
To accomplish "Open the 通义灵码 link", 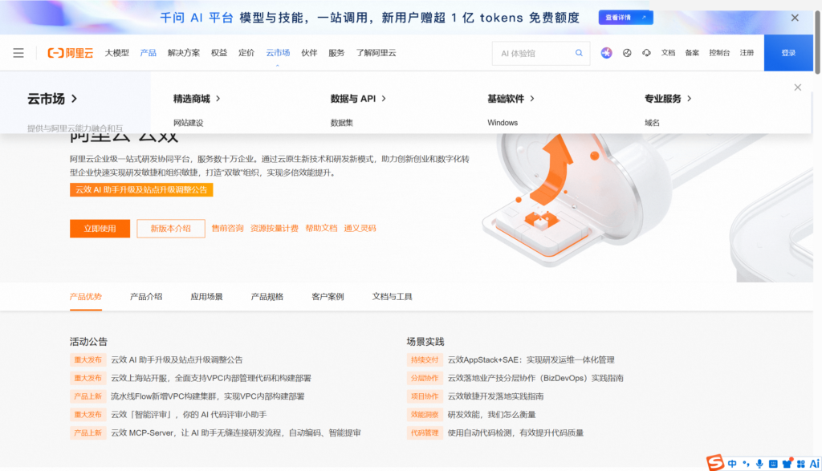I will [360, 229].
